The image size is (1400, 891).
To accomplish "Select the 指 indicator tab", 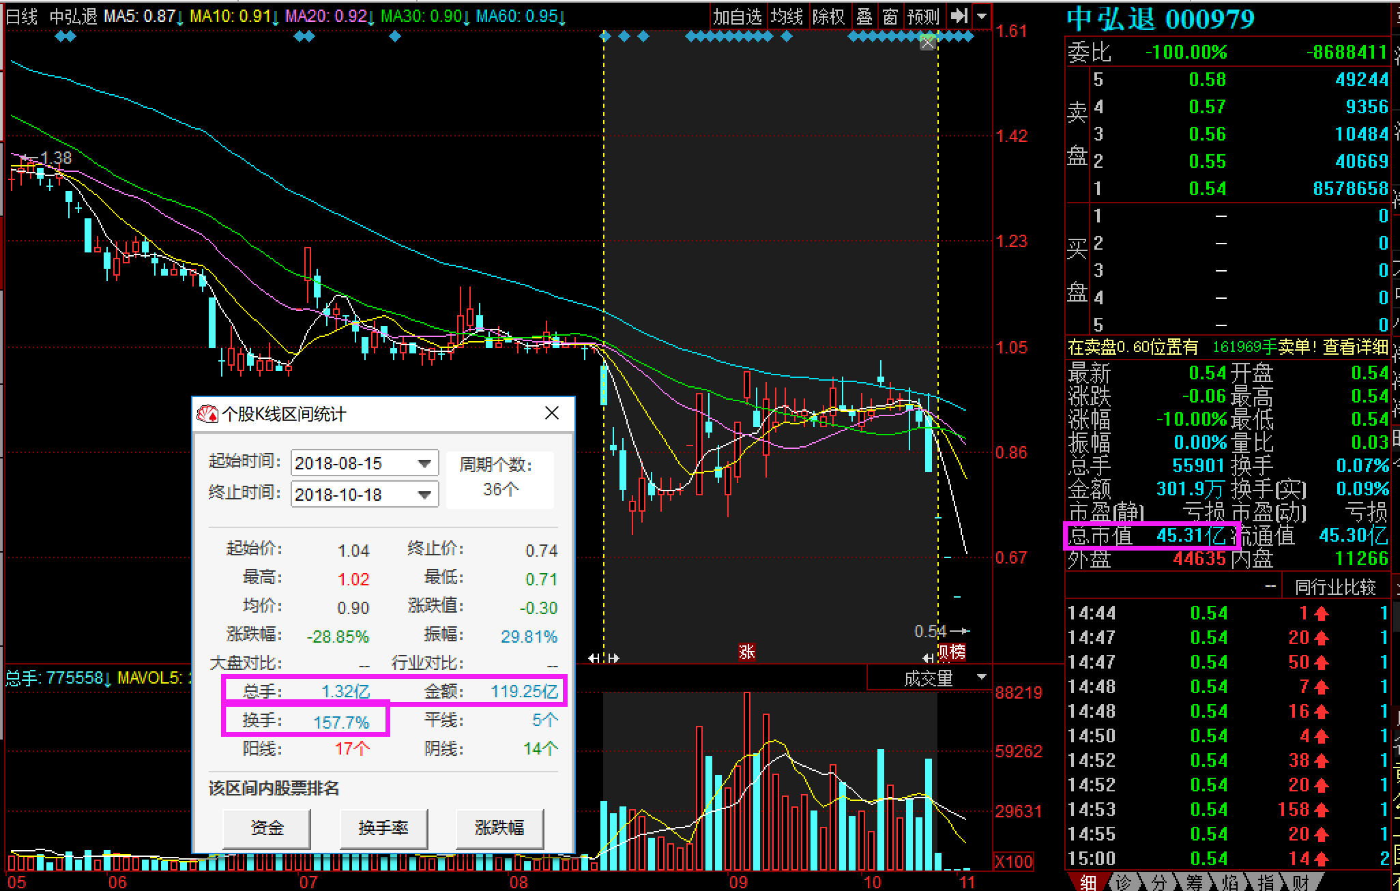I will [1266, 881].
